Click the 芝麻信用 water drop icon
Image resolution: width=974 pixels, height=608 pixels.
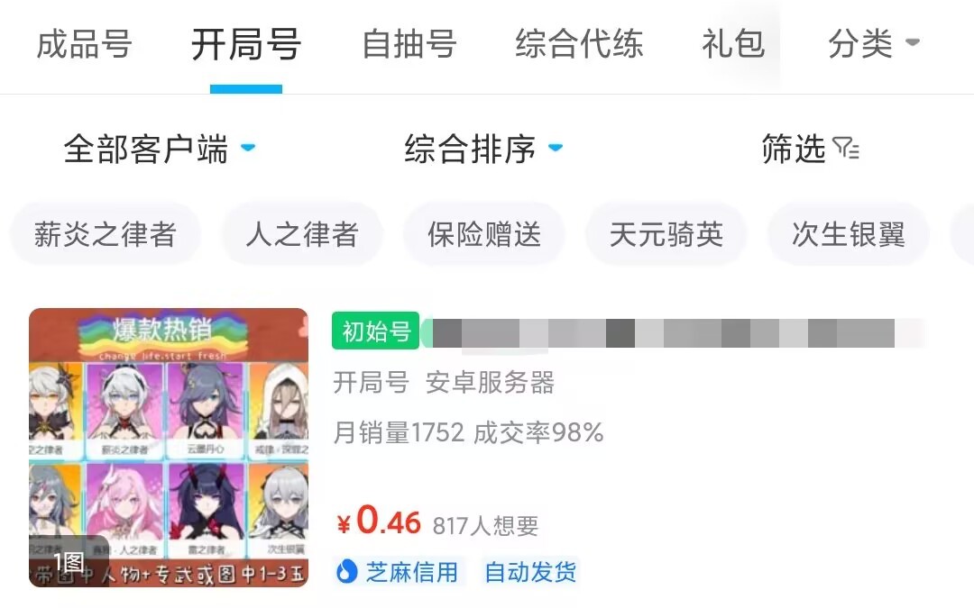coord(346,571)
